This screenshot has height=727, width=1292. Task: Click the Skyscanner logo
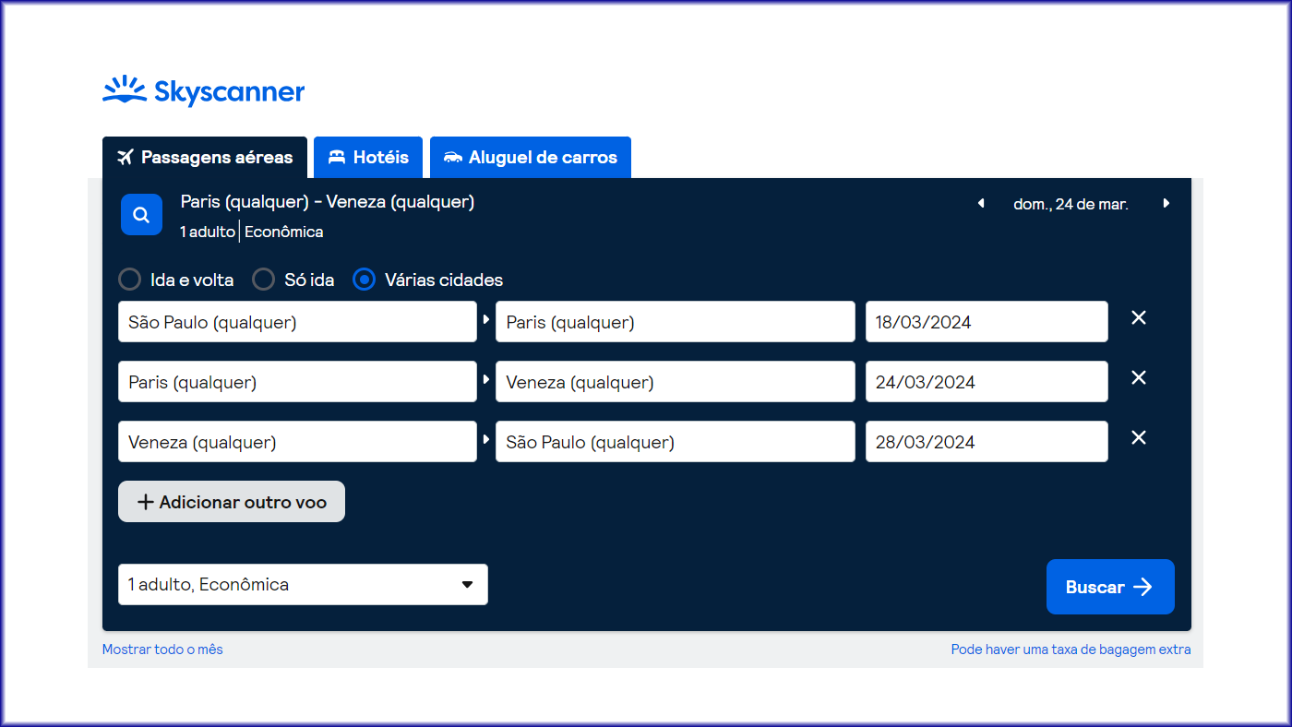(x=203, y=91)
